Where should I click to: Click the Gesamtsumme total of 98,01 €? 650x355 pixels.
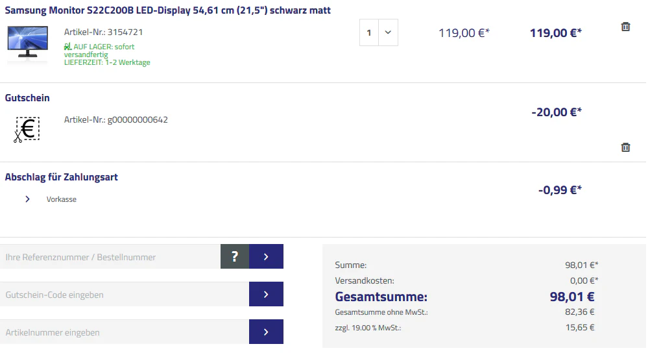click(572, 297)
